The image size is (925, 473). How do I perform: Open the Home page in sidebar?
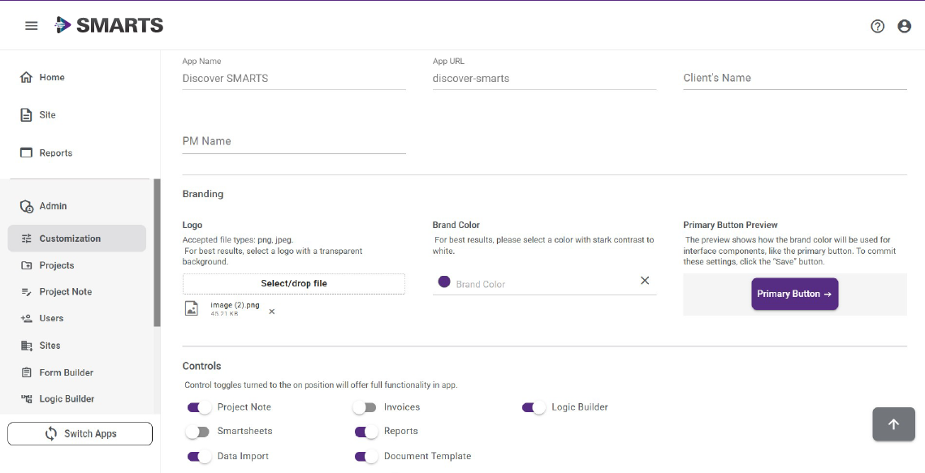[x=52, y=78]
